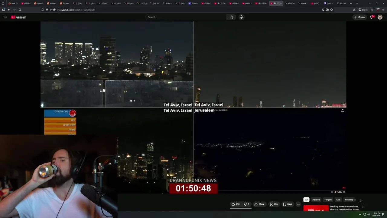This screenshot has width=387, height=218.
Task: Focus the YouTube Search field
Action: click(x=186, y=17)
